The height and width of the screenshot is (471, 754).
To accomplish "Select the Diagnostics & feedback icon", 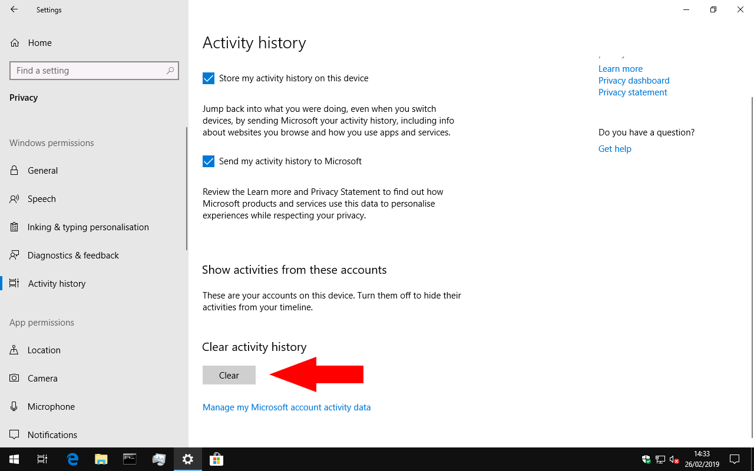I will 14,255.
